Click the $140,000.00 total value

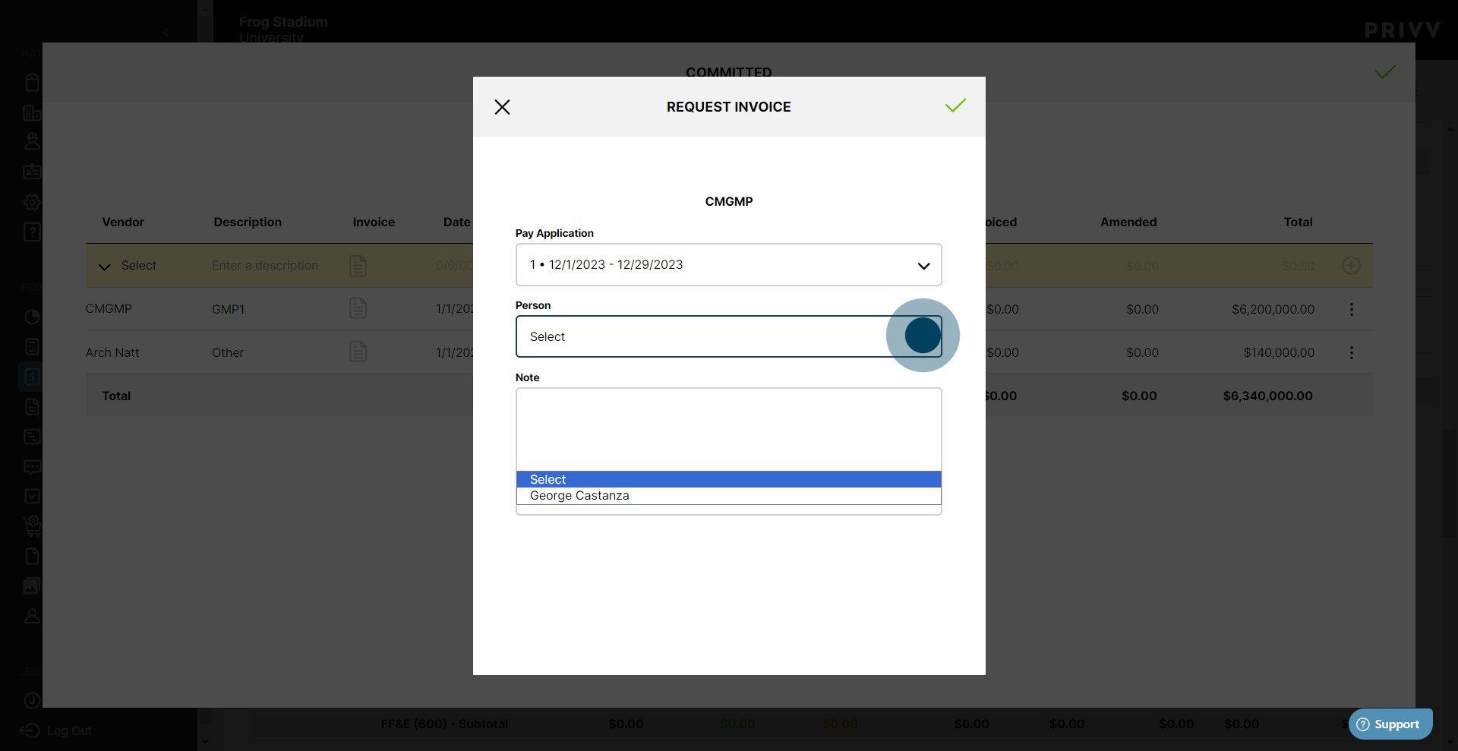pyautogui.click(x=1279, y=353)
